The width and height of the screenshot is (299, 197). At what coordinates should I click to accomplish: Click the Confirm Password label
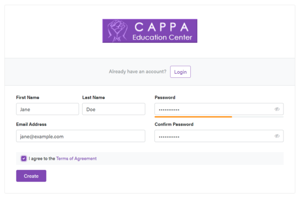[x=174, y=124]
